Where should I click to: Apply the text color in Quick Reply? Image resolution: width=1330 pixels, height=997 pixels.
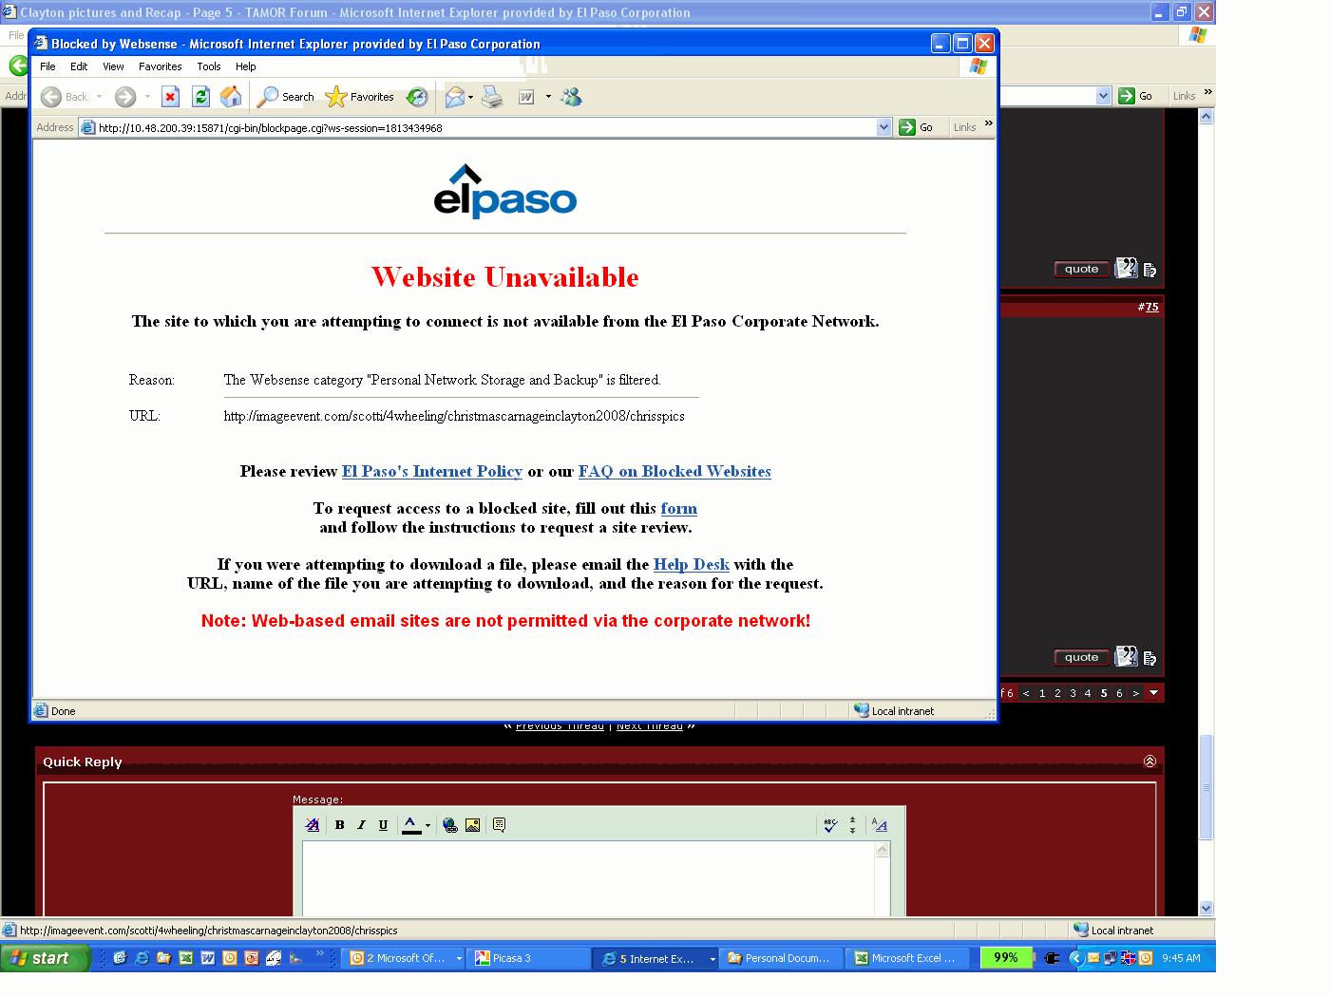tap(411, 825)
